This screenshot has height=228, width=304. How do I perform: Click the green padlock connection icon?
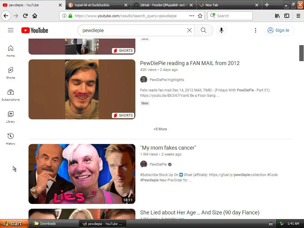(x=70, y=16)
